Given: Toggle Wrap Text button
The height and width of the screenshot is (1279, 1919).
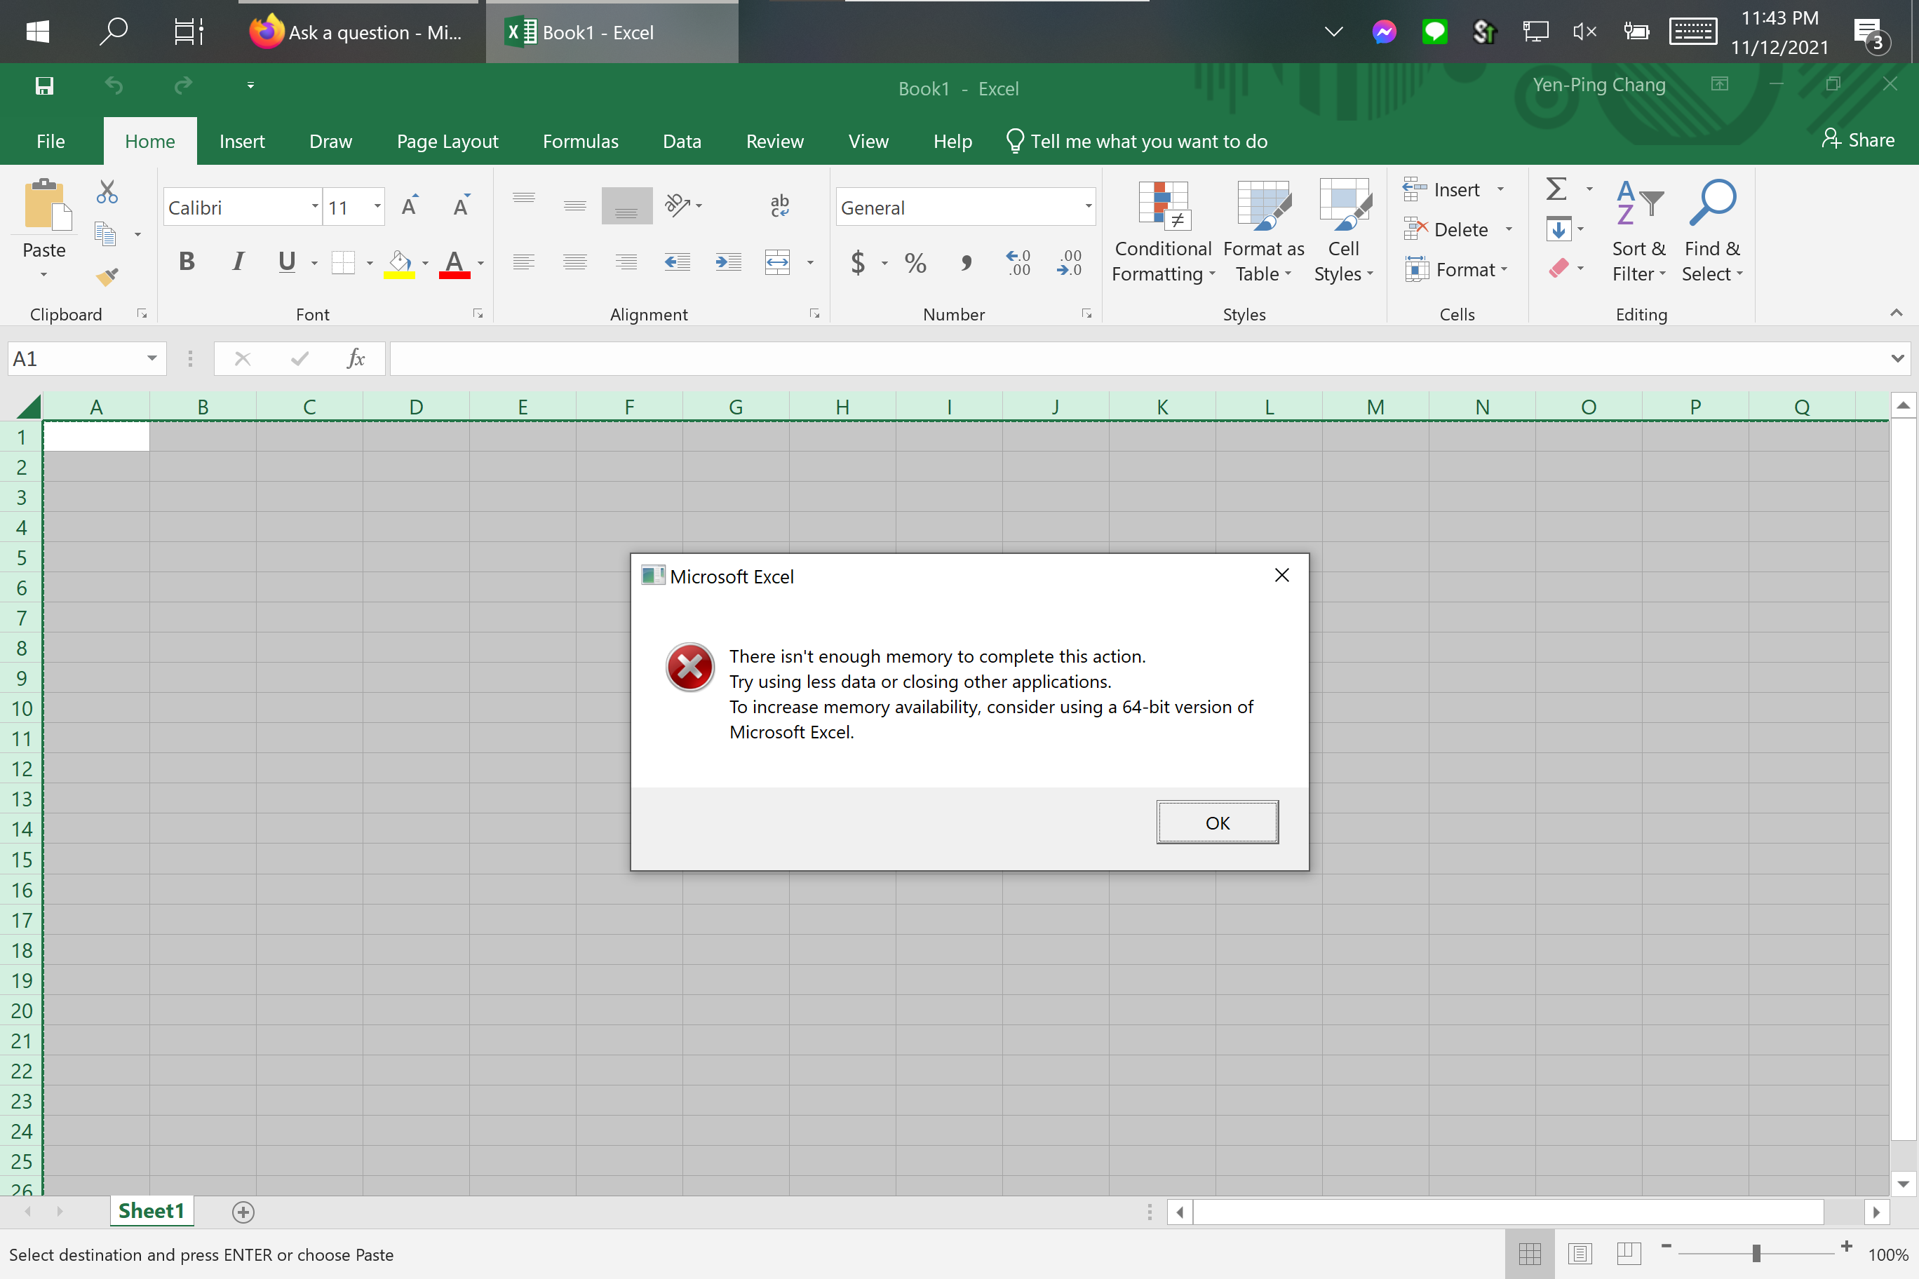Looking at the screenshot, I should [779, 205].
